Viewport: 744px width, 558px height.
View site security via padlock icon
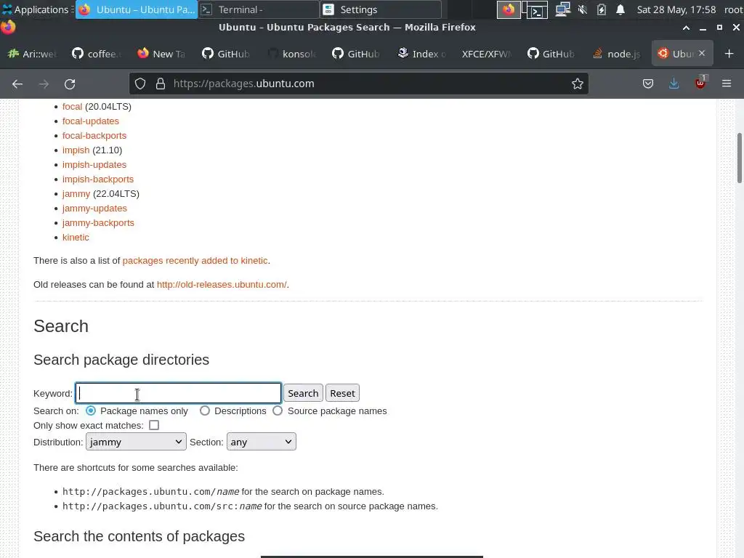(161, 84)
